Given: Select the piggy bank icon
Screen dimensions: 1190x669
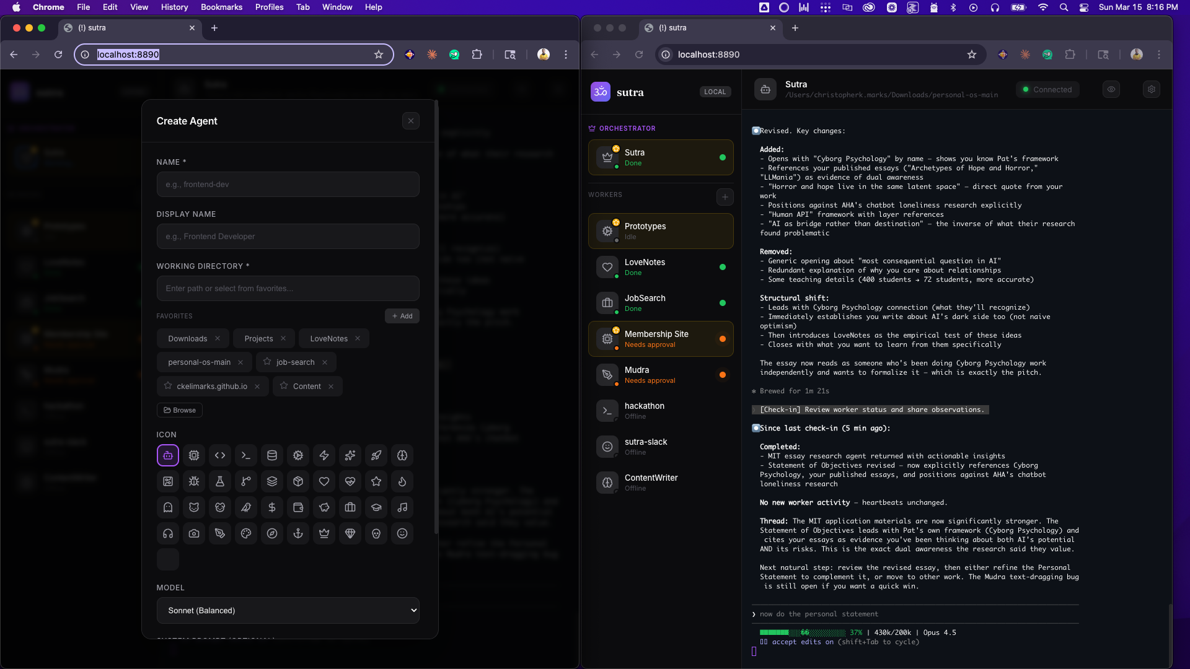Looking at the screenshot, I should tap(324, 507).
